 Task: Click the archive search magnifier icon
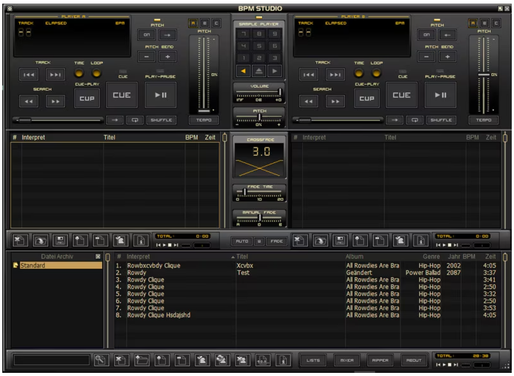(x=101, y=360)
